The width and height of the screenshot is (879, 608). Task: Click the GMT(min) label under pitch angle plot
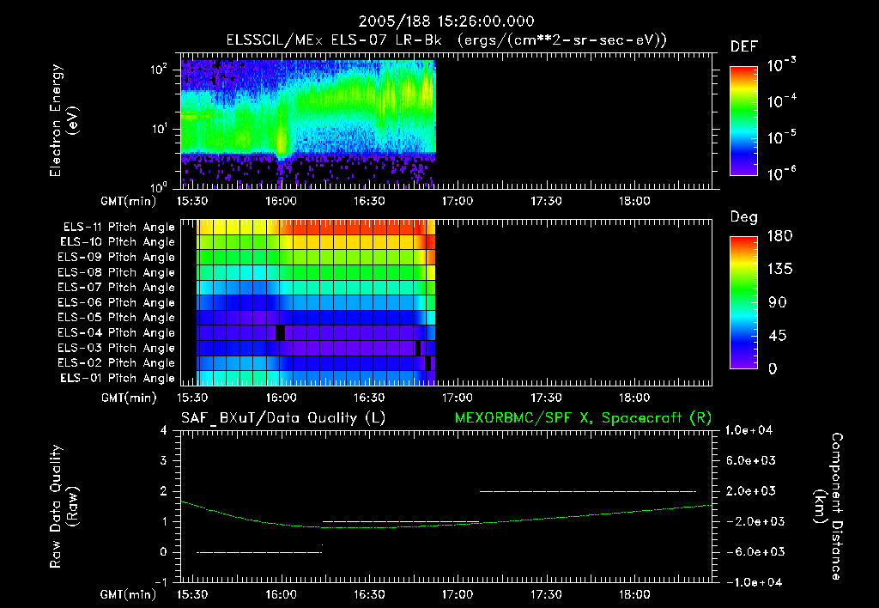129,398
